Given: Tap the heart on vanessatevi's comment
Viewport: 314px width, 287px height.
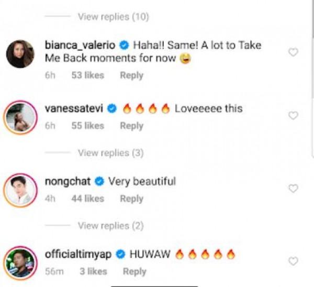Looking at the screenshot, I should (294, 115).
